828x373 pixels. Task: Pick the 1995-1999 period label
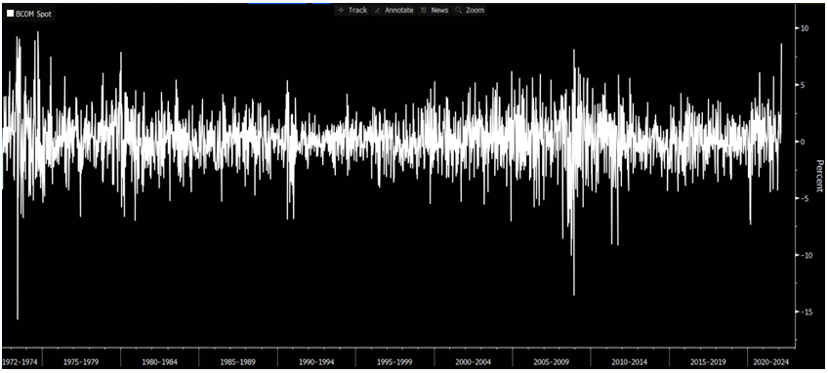(x=394, y=362)
